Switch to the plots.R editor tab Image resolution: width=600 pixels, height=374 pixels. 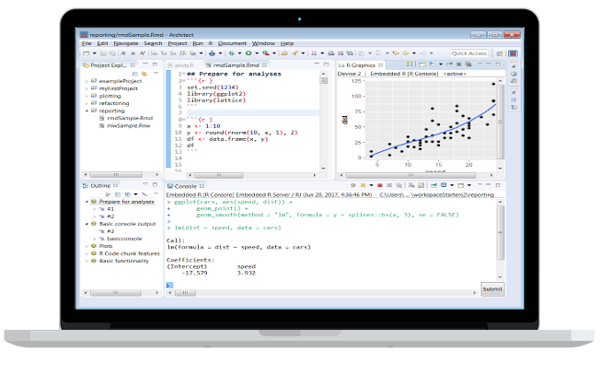(x=181, y=65)
